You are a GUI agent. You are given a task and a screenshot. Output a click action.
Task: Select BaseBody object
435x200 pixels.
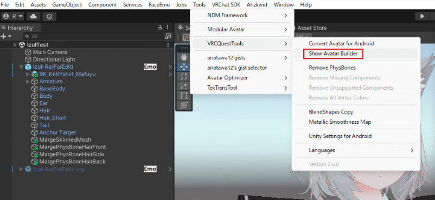52,89
